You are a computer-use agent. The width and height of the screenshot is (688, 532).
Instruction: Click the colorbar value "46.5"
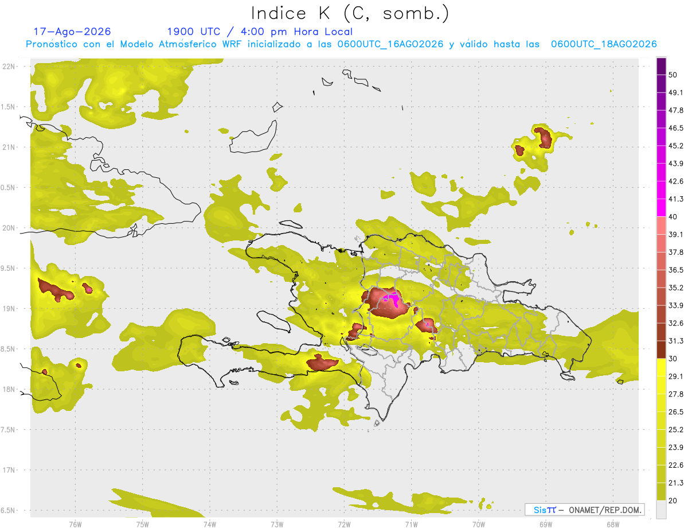tap(676, 128)
